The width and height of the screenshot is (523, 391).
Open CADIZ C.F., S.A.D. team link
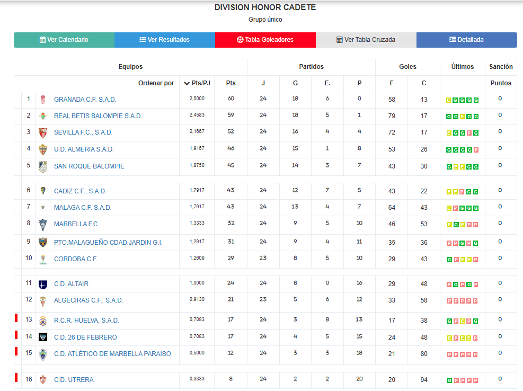(80, 191)
